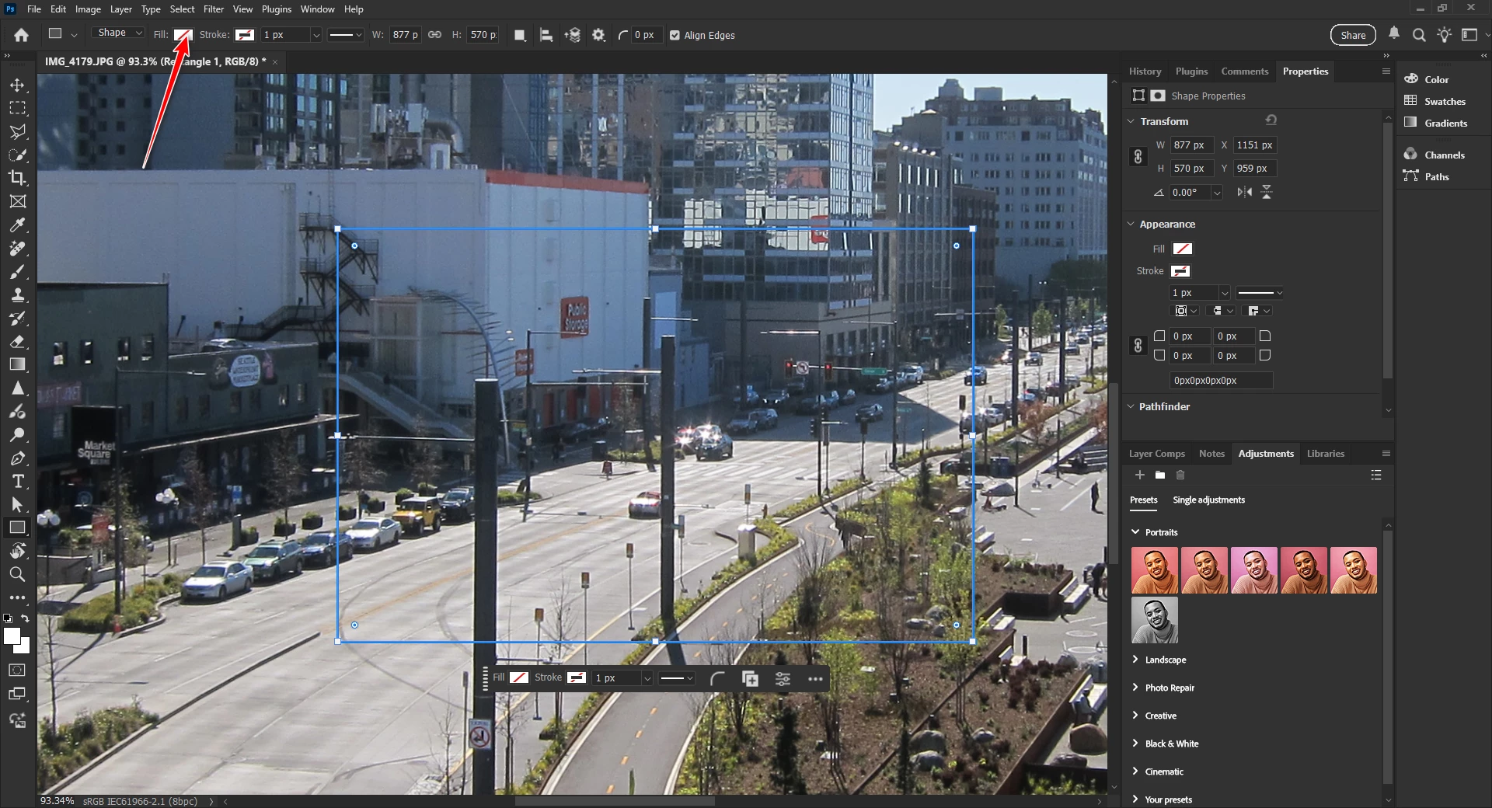Screen dimensions: 1492x808
Task: Click the Share button
Action: click(x=1353, y=35)
